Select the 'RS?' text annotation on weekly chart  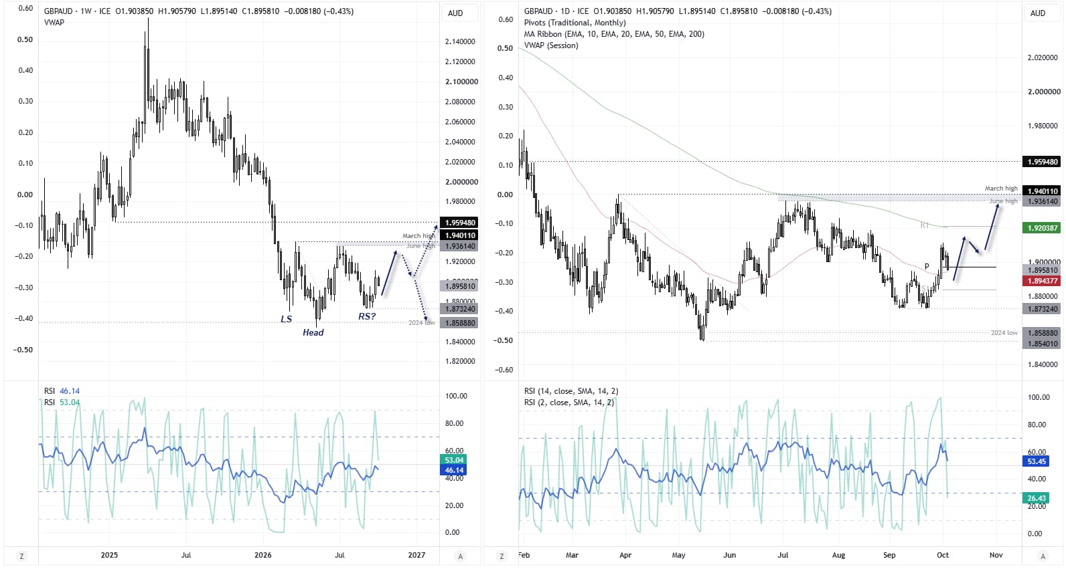367,316
